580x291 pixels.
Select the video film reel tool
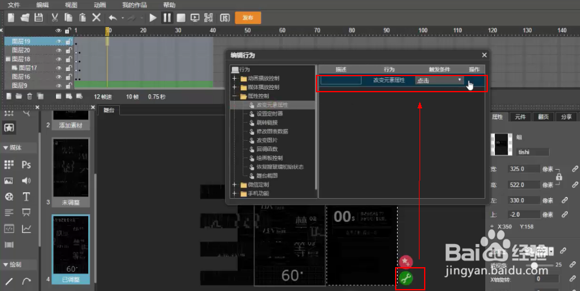tap(9, 197)
